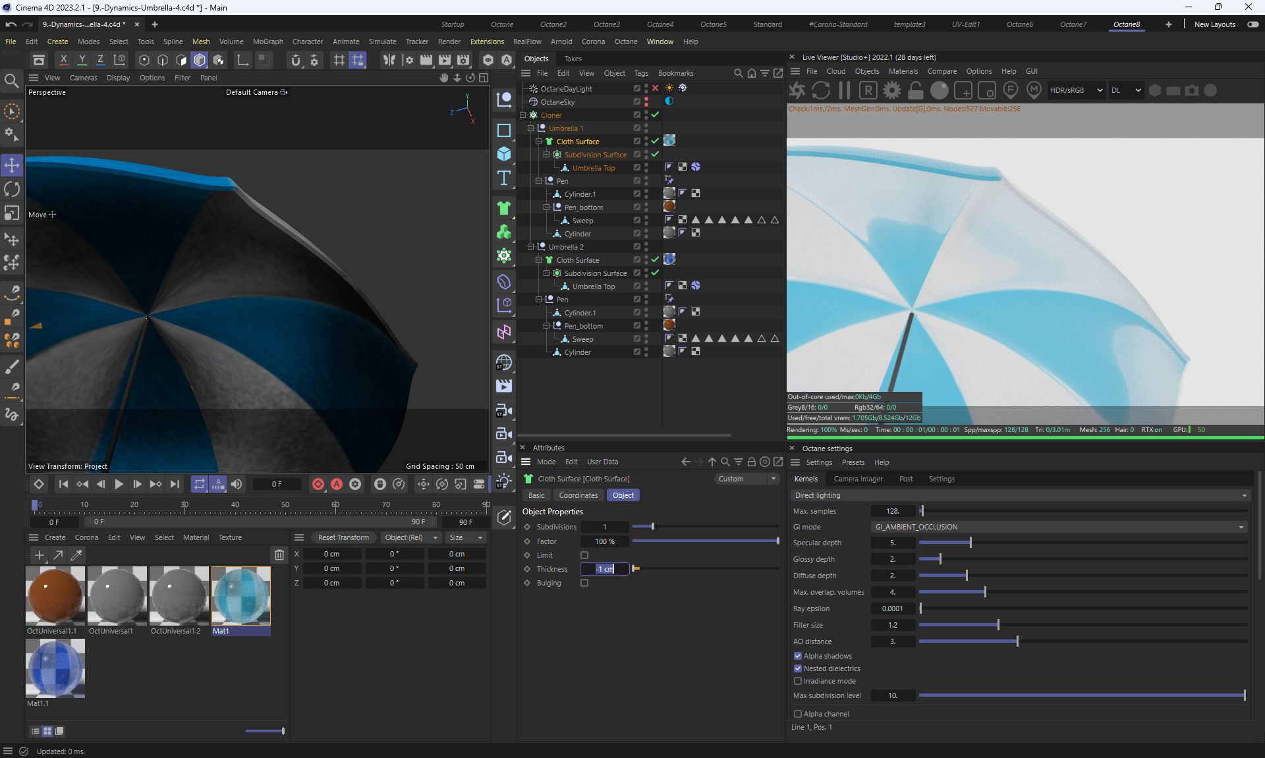Switch to the Camera Imager tab
This screenshot has height=758, width=1265.
(x=858, y=479)
